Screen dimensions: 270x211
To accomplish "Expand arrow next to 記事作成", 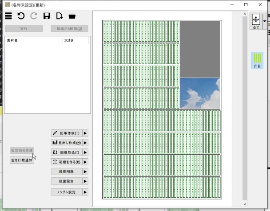I will 85,133.
